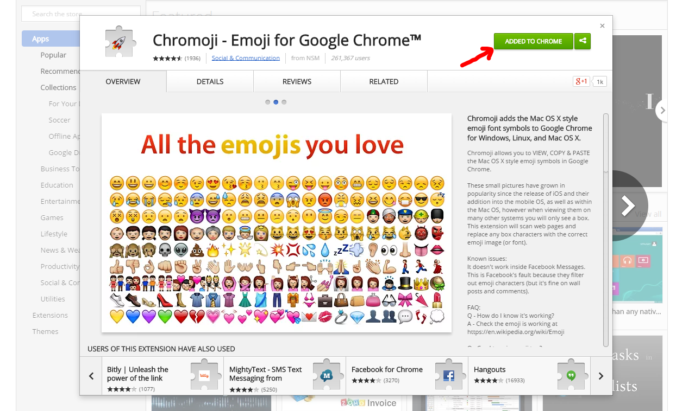This screenshot has width=676, height=411.
Task: Select the third screenshot pagination dot
Action: tap(284, 102)
